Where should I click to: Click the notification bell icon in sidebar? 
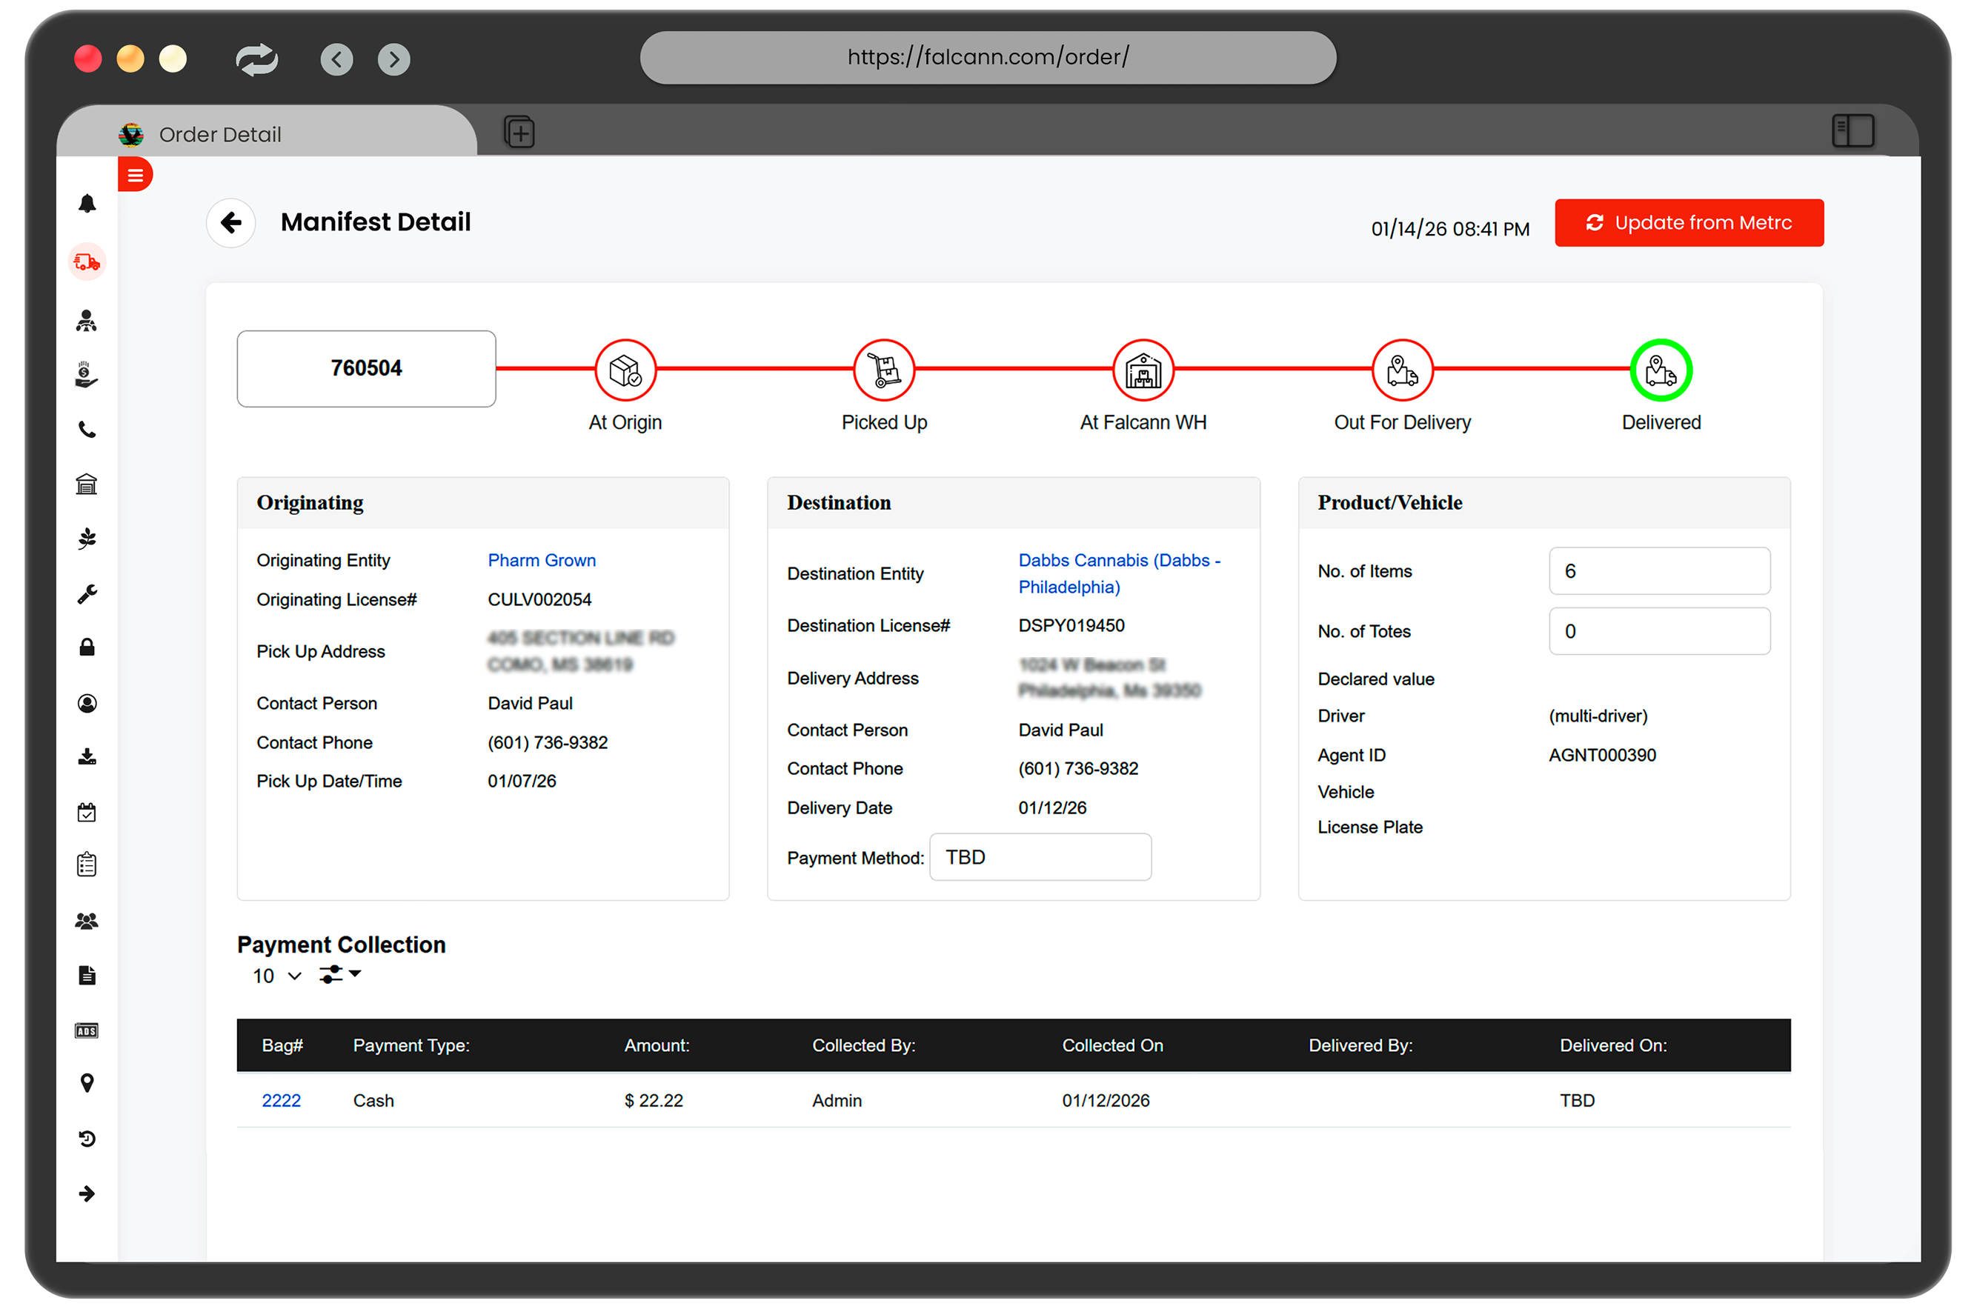(x=87, y=204)
